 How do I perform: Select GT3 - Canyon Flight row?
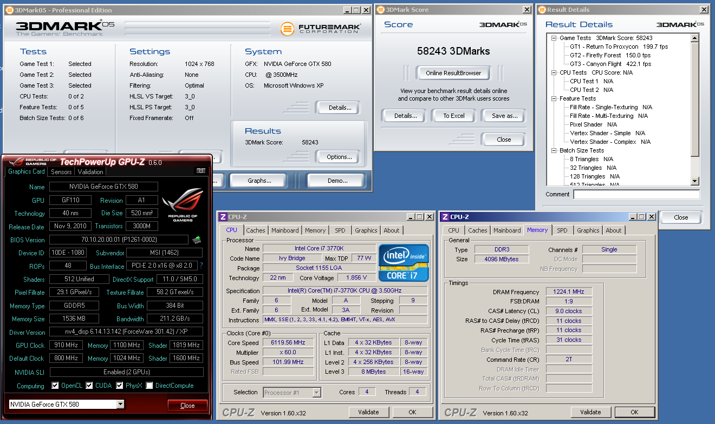[x=611, y=64]
